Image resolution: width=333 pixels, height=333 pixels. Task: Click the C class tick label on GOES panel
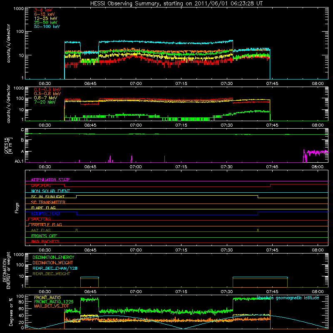(x=22, y=130)
